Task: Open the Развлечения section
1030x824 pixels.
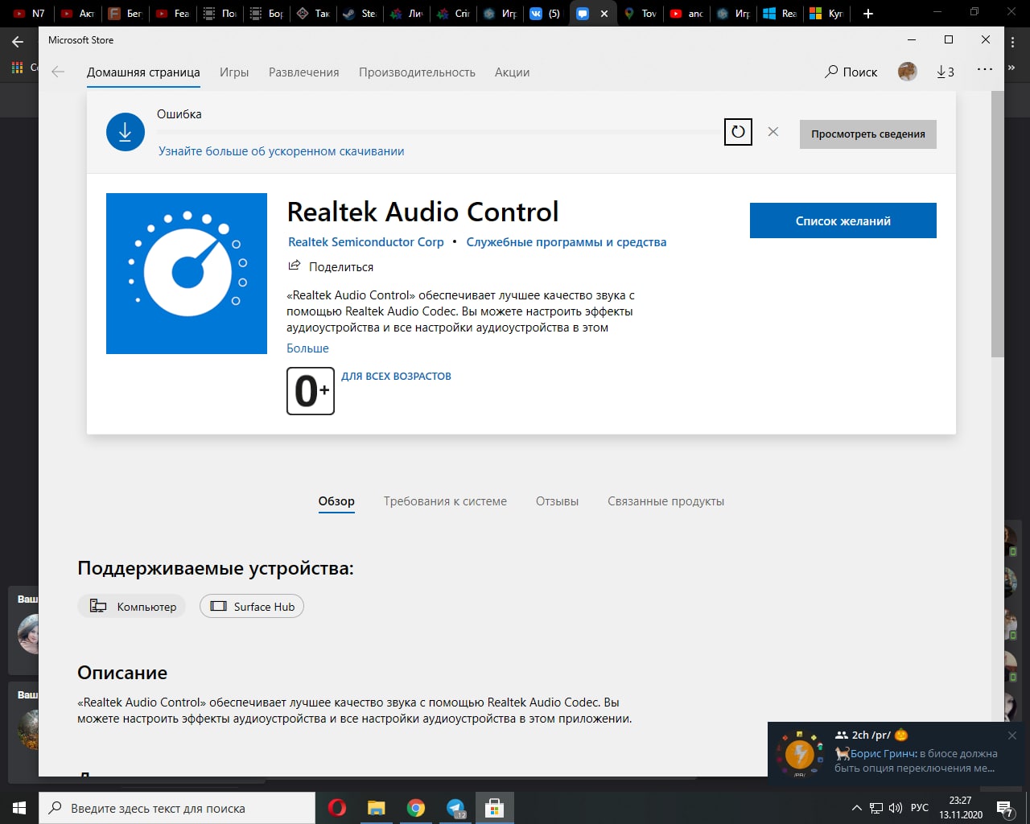Action: coord(304,72)
